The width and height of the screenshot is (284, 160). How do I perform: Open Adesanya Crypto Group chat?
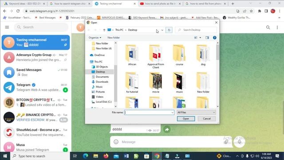pyautogui.click(x=35, y=57)
